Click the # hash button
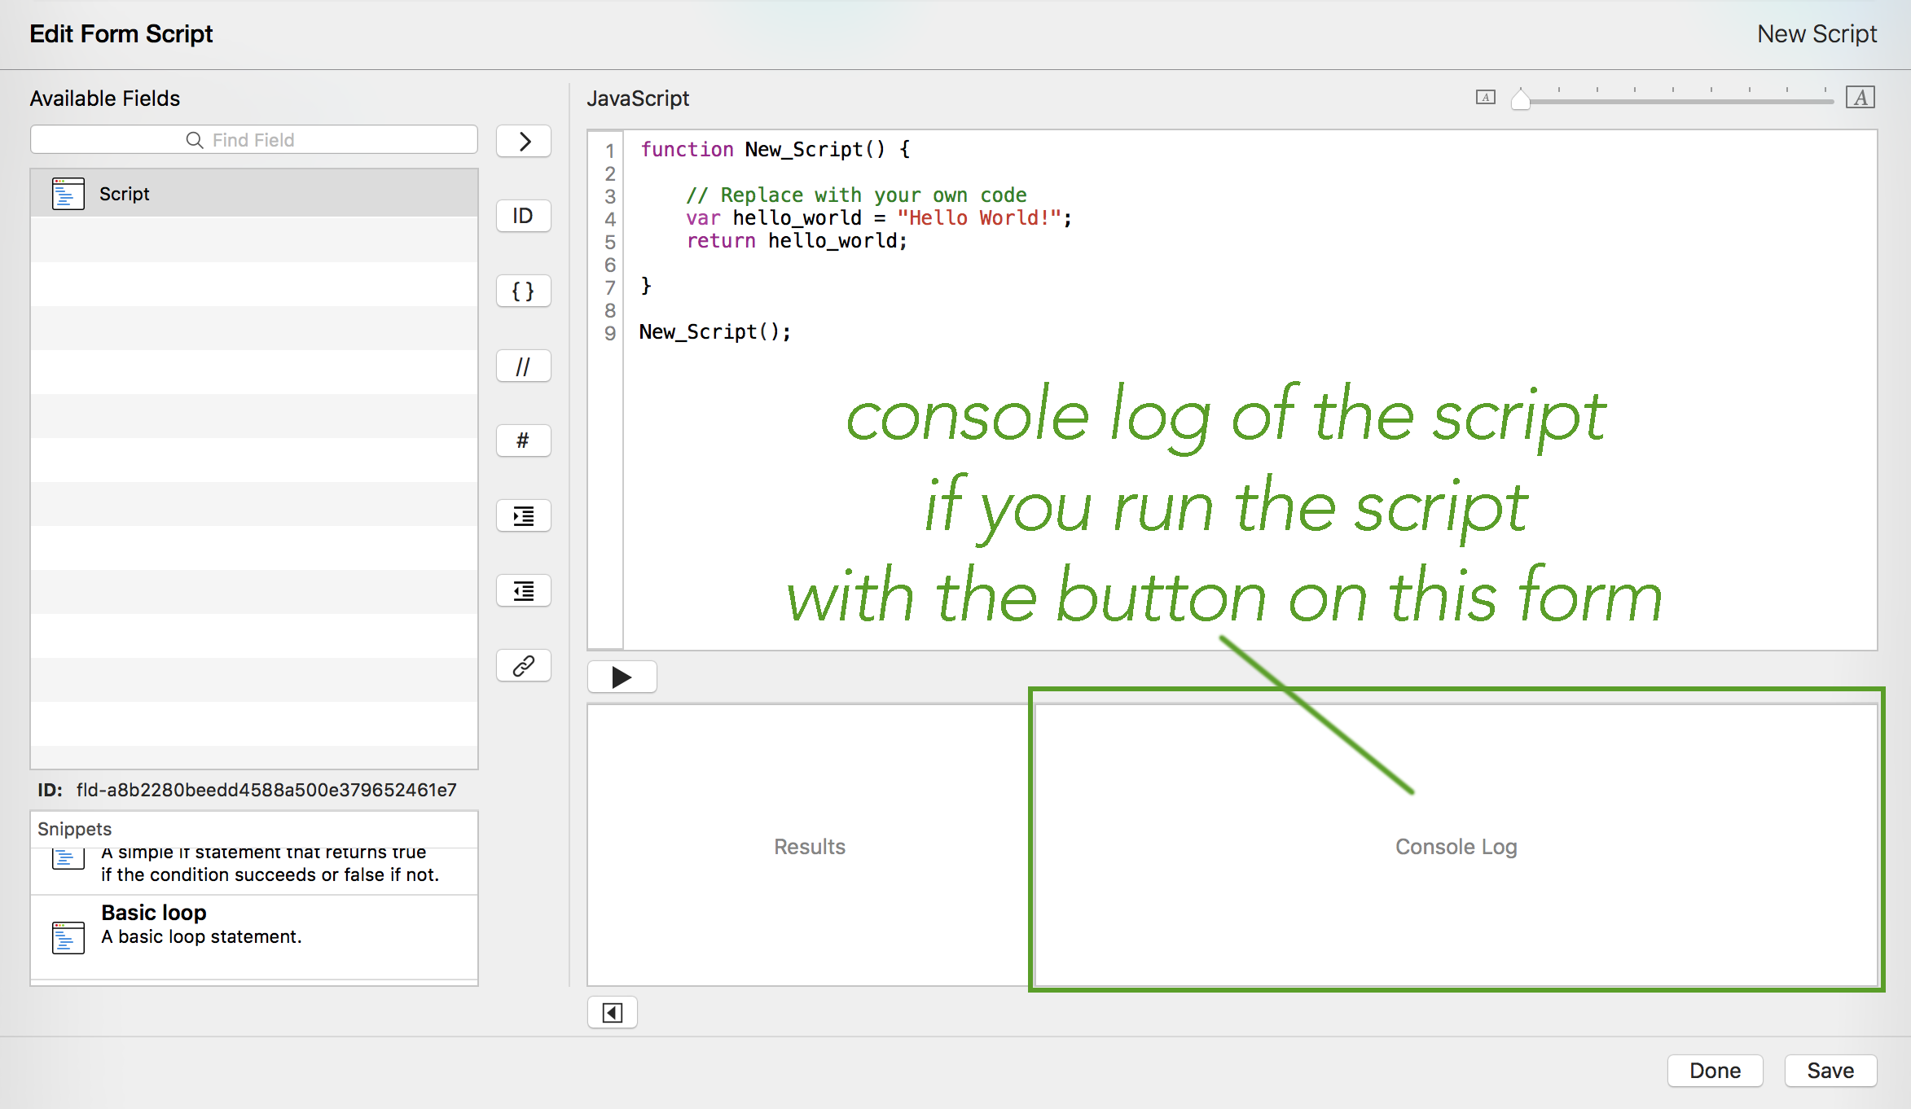This screenshot has width=1911, height=1109. (x=523, y=441)
